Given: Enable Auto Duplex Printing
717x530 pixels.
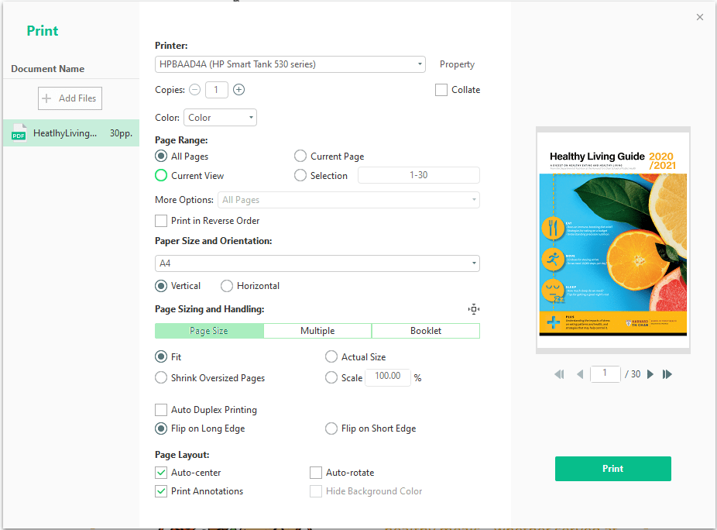Looking at the screenshot, I should tap(161, 410).
